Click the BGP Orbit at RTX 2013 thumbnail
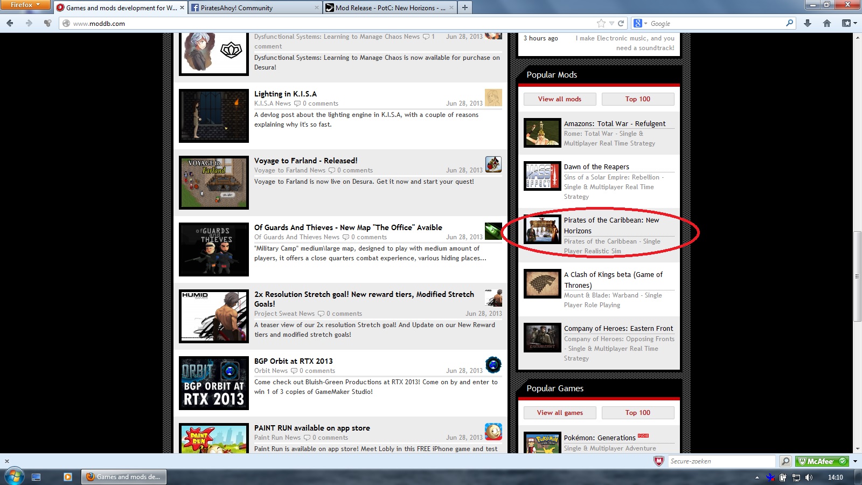The width and height of the screenshot is (862, 485). click(214, 383)
